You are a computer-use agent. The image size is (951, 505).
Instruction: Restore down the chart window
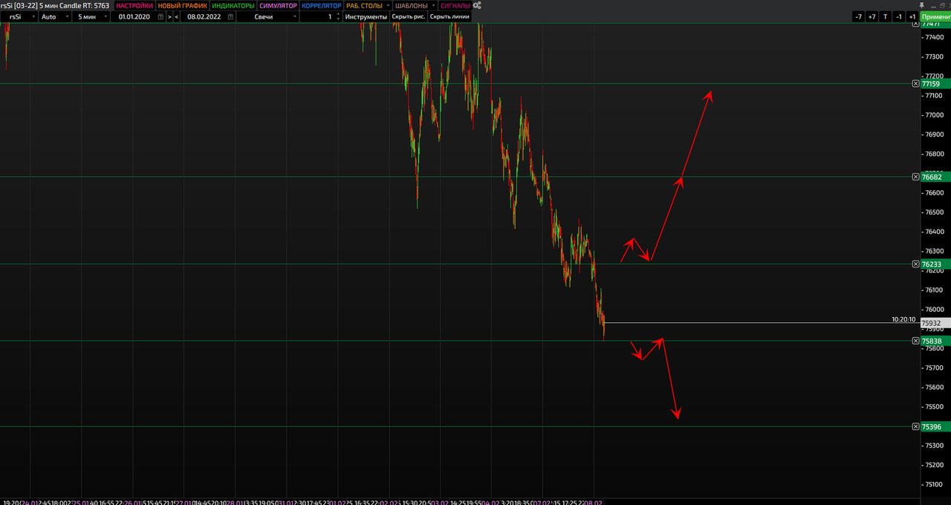coord(942,5)
